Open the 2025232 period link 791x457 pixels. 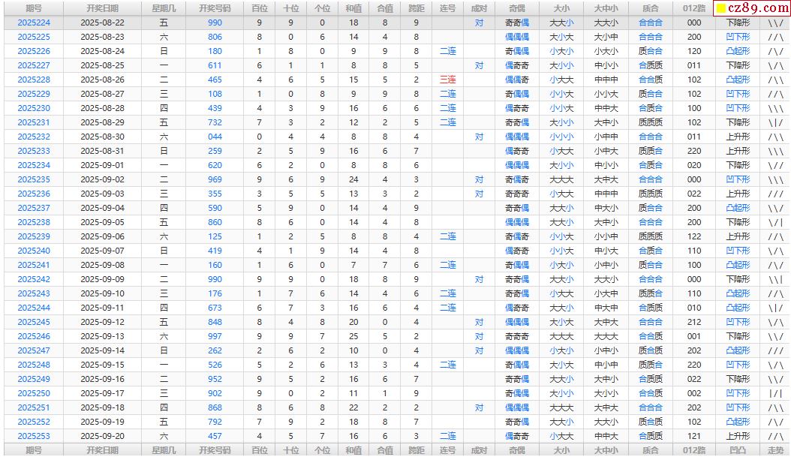(34, 137)
